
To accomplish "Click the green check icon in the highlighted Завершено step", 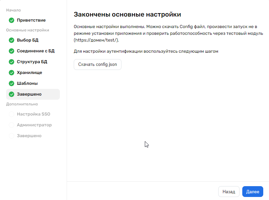I will click(x=12, y=94).
